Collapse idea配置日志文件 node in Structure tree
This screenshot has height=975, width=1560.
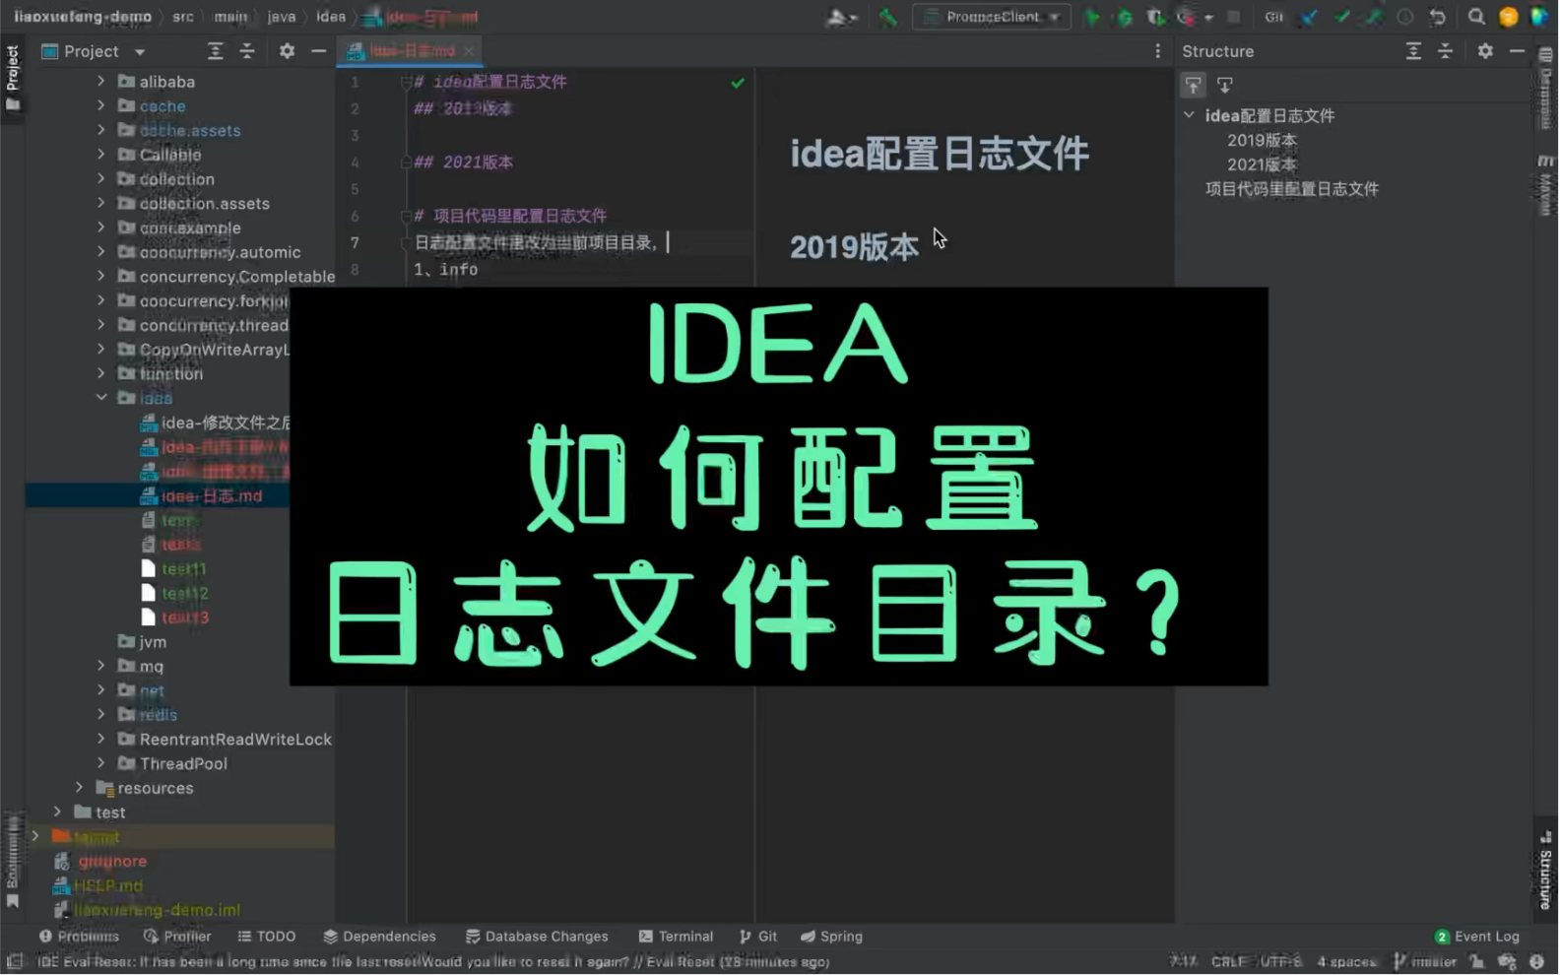point(1190,115)
